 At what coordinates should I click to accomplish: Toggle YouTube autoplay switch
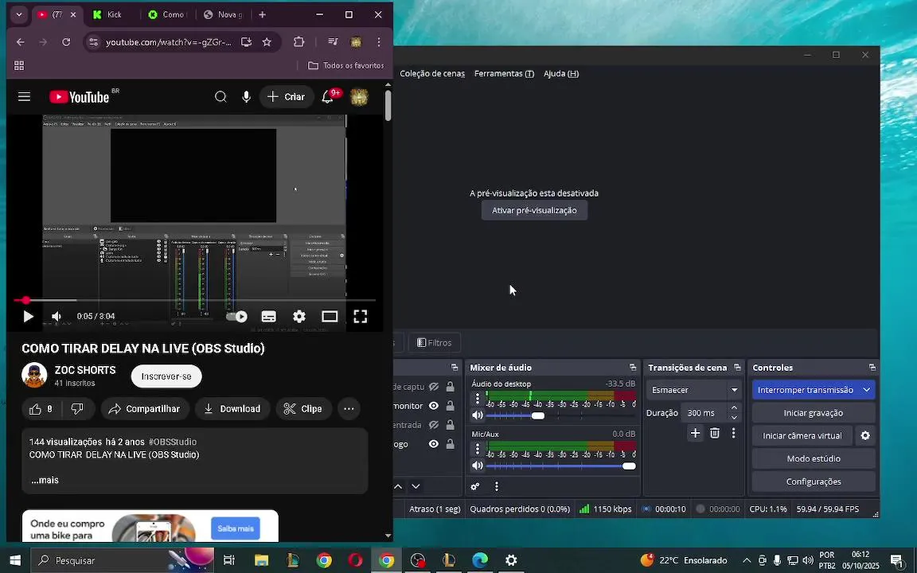point(237,316)
